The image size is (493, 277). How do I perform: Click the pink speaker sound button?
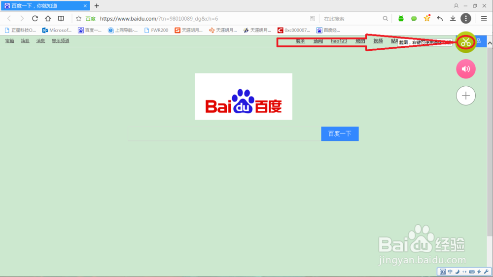[x=466, y=69]
